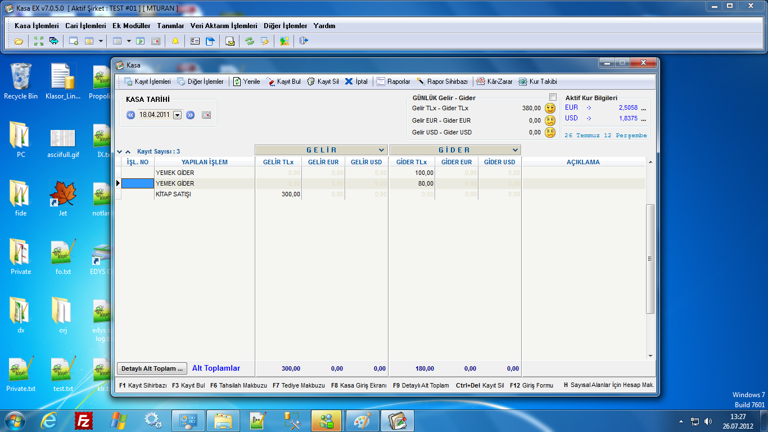The image size is (768, 432).
Task: Click the red record window icon
Action: point(156,41)
